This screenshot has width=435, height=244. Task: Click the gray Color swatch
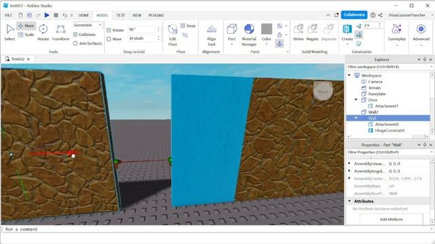[x=266, y=28]
